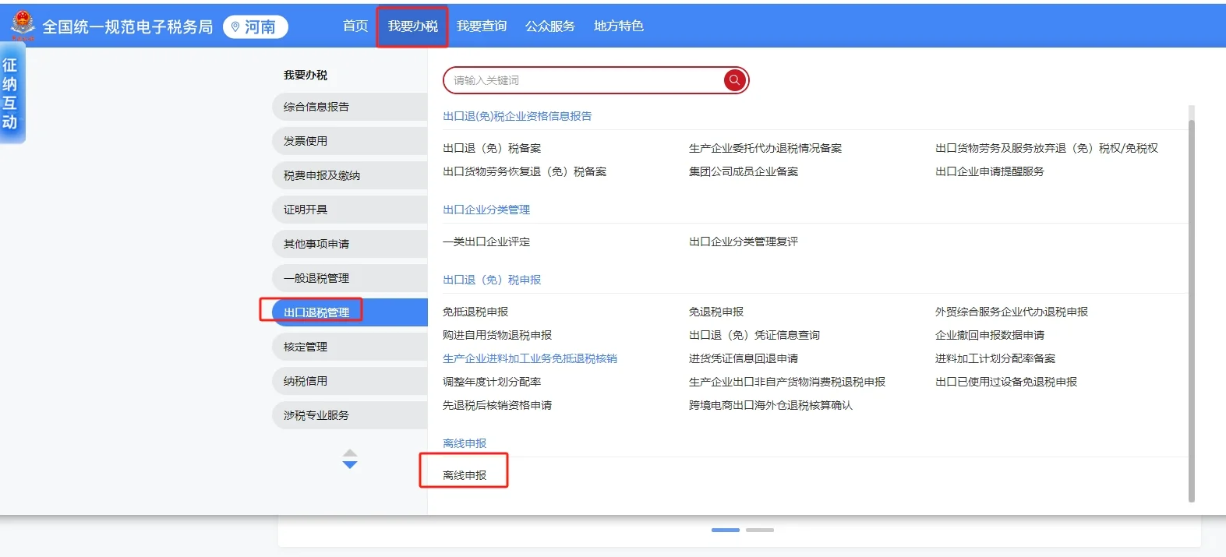The height and width of the screenshot is (557, 1226).
Task: Click the location pin icon beside 河南
Action: [235, 26]
